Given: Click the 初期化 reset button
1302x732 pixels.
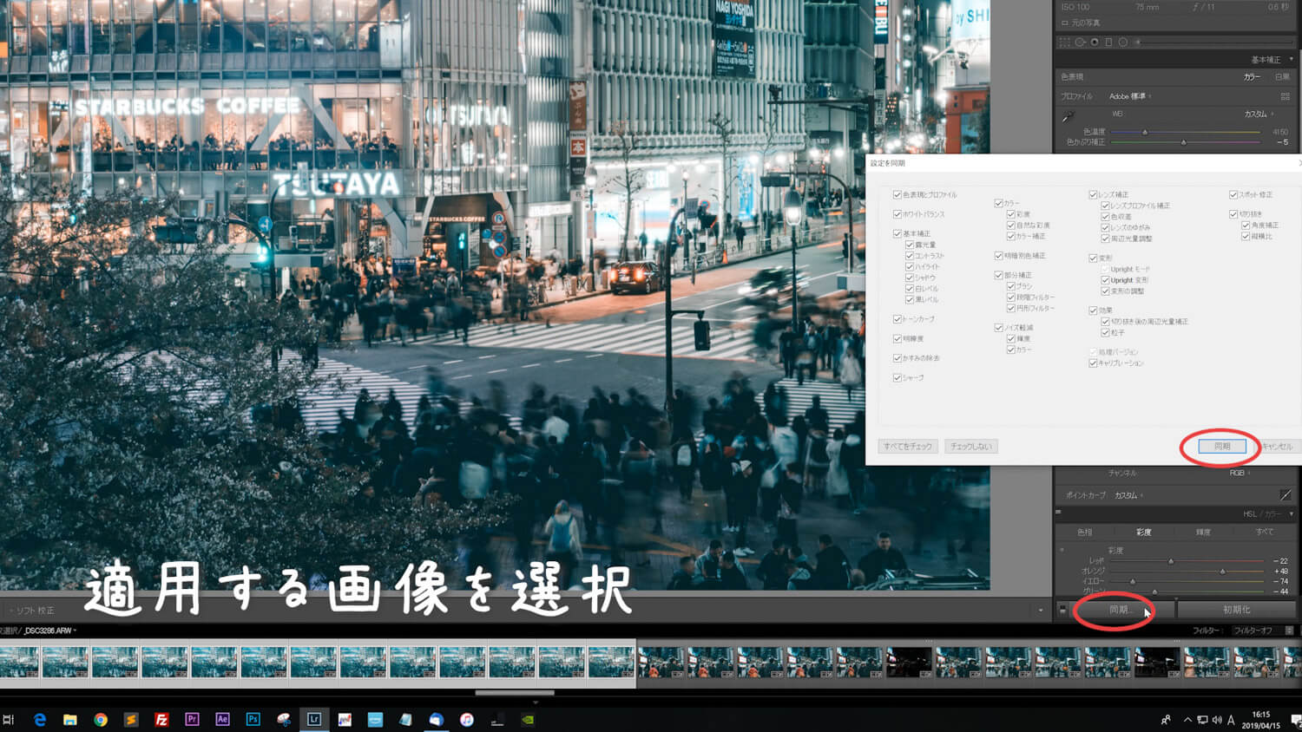Looking at the screenshot, I should [x=1237, y=610].
